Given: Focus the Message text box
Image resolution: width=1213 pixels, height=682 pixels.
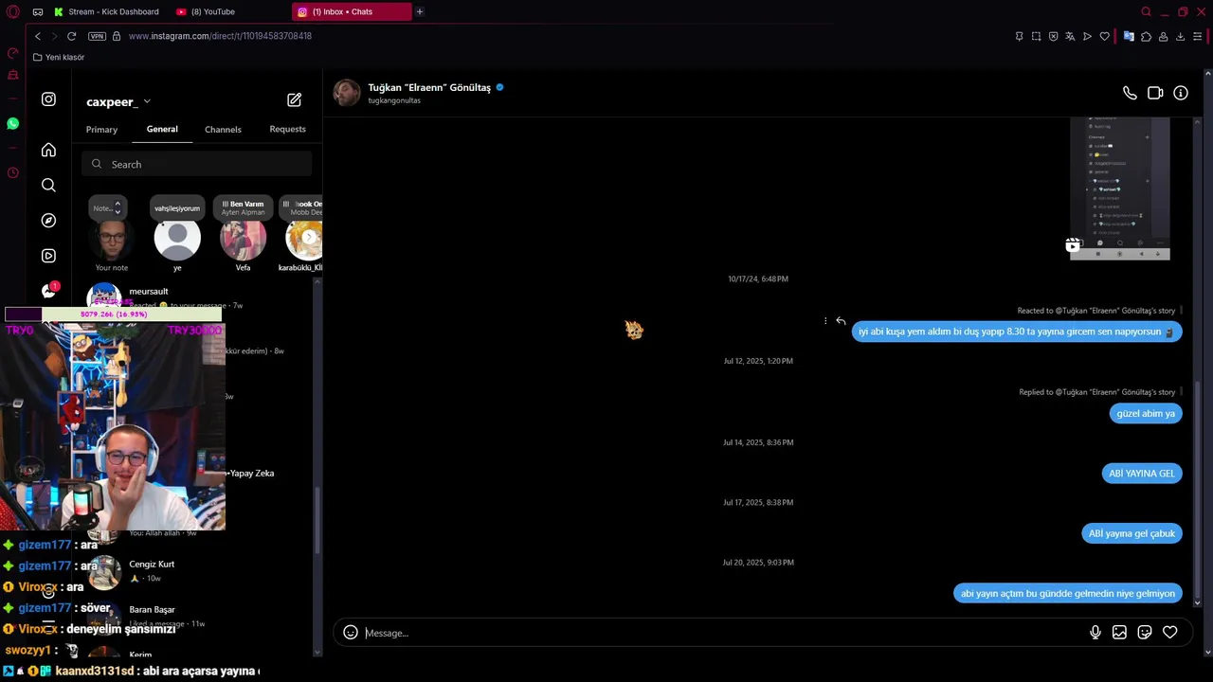Looking at the screenshot, I should [x=724, y=633].
